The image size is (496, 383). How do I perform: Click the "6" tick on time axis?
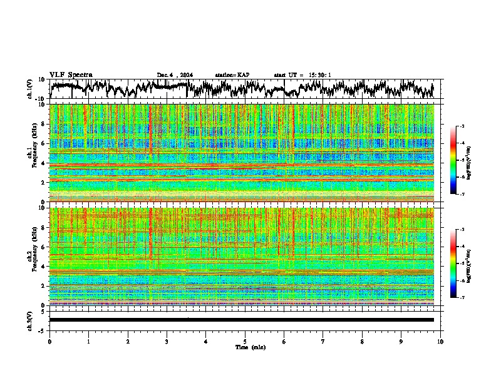pos(284,342)
